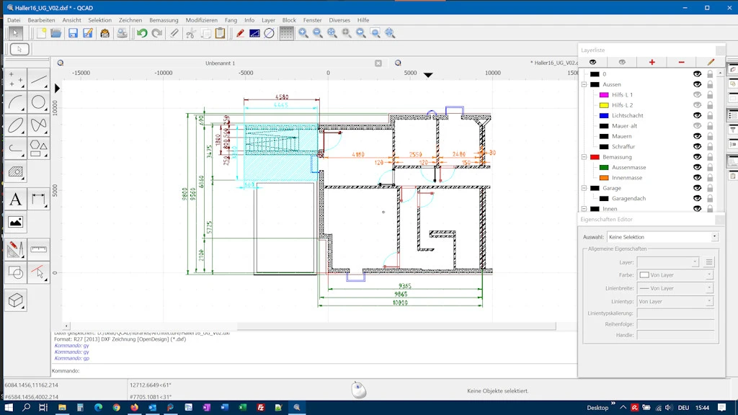Image resolution: width=738 pixels, height=415 pixels.
Task: Select the Line drawing tool
Action: tap(39, 79)
